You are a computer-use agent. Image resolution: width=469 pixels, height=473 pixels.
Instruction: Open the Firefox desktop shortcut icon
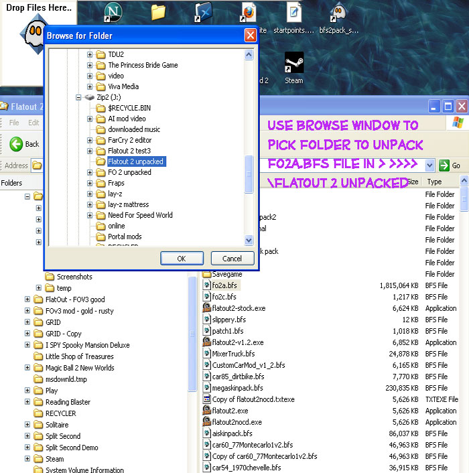point(249,12)
